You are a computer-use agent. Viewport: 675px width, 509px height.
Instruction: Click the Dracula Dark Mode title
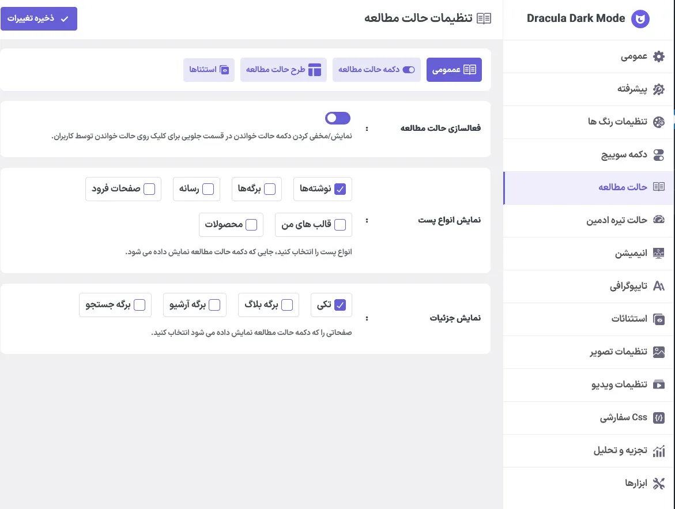575,18
